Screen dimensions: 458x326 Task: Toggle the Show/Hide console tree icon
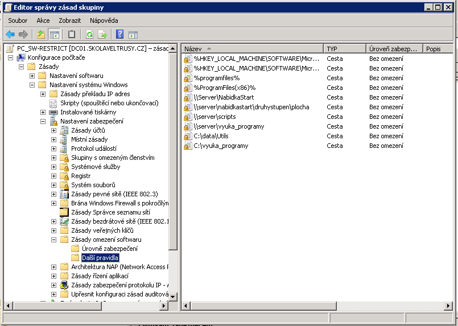55,34
